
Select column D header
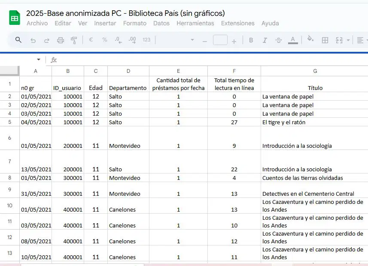pyautogui.click(x=128, y=71)
